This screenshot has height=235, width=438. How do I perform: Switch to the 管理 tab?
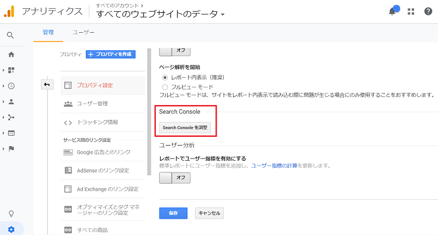point(48,32)
